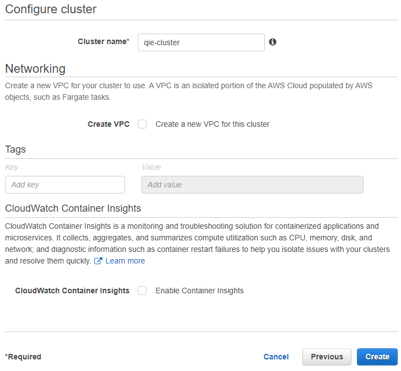Go back with the Previous button

pyautogui.click(x=327, y=357)
